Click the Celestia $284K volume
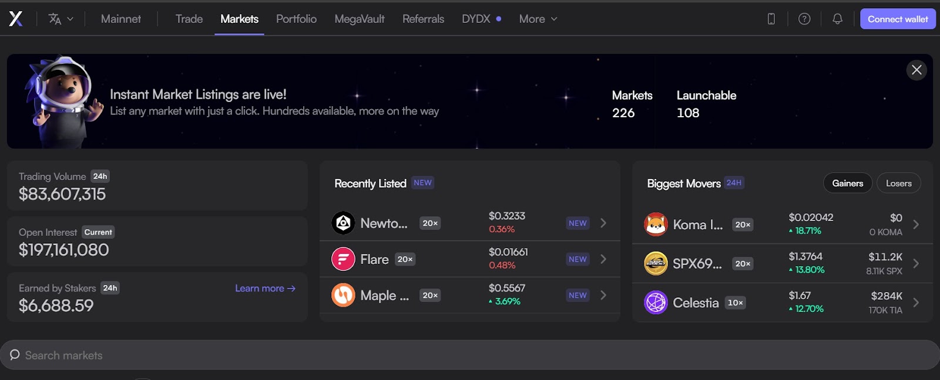Screen dimensions: 940x380 tap(887, 296)
